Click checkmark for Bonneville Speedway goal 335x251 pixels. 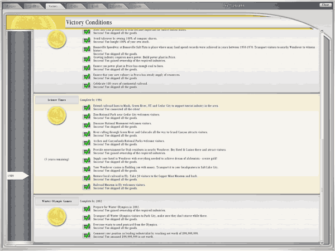tap(87, 49)
